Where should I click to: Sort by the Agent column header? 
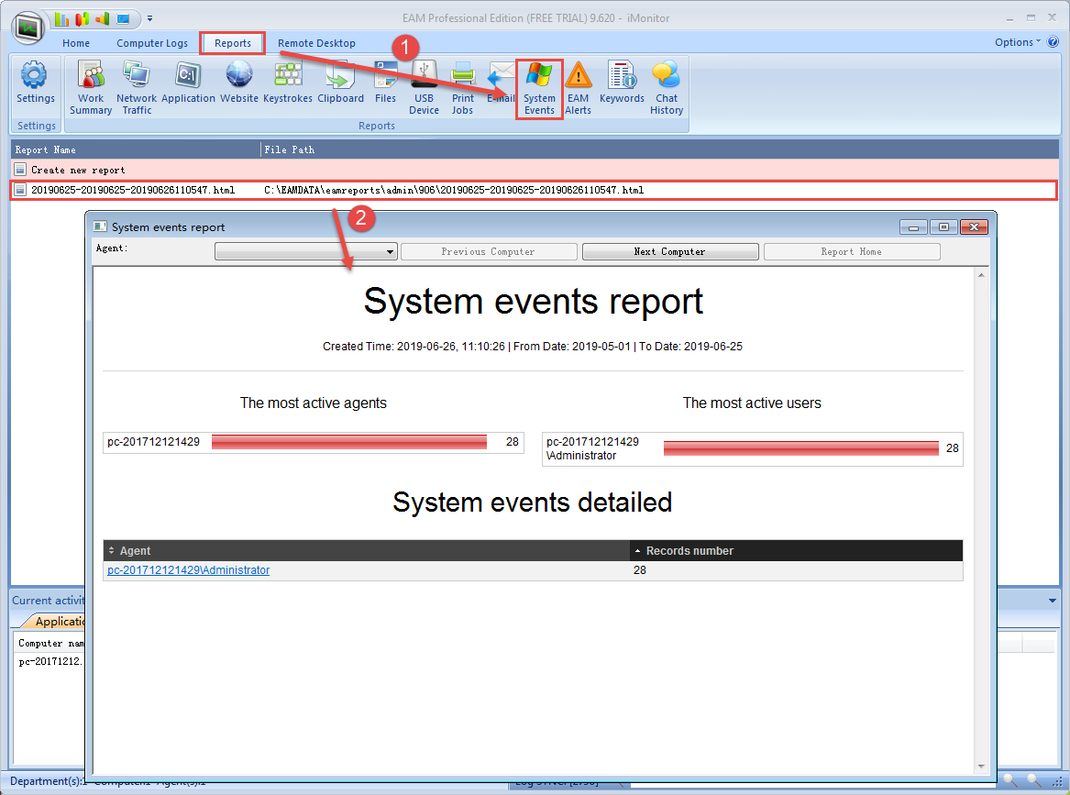point(367,550)
